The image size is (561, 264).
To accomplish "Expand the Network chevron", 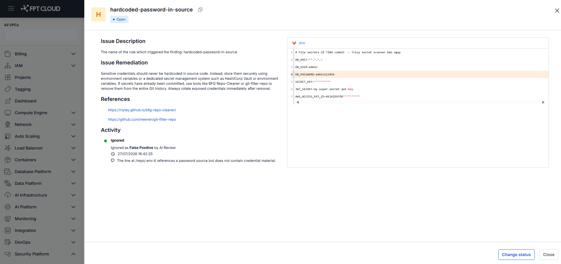I will 73,124.
